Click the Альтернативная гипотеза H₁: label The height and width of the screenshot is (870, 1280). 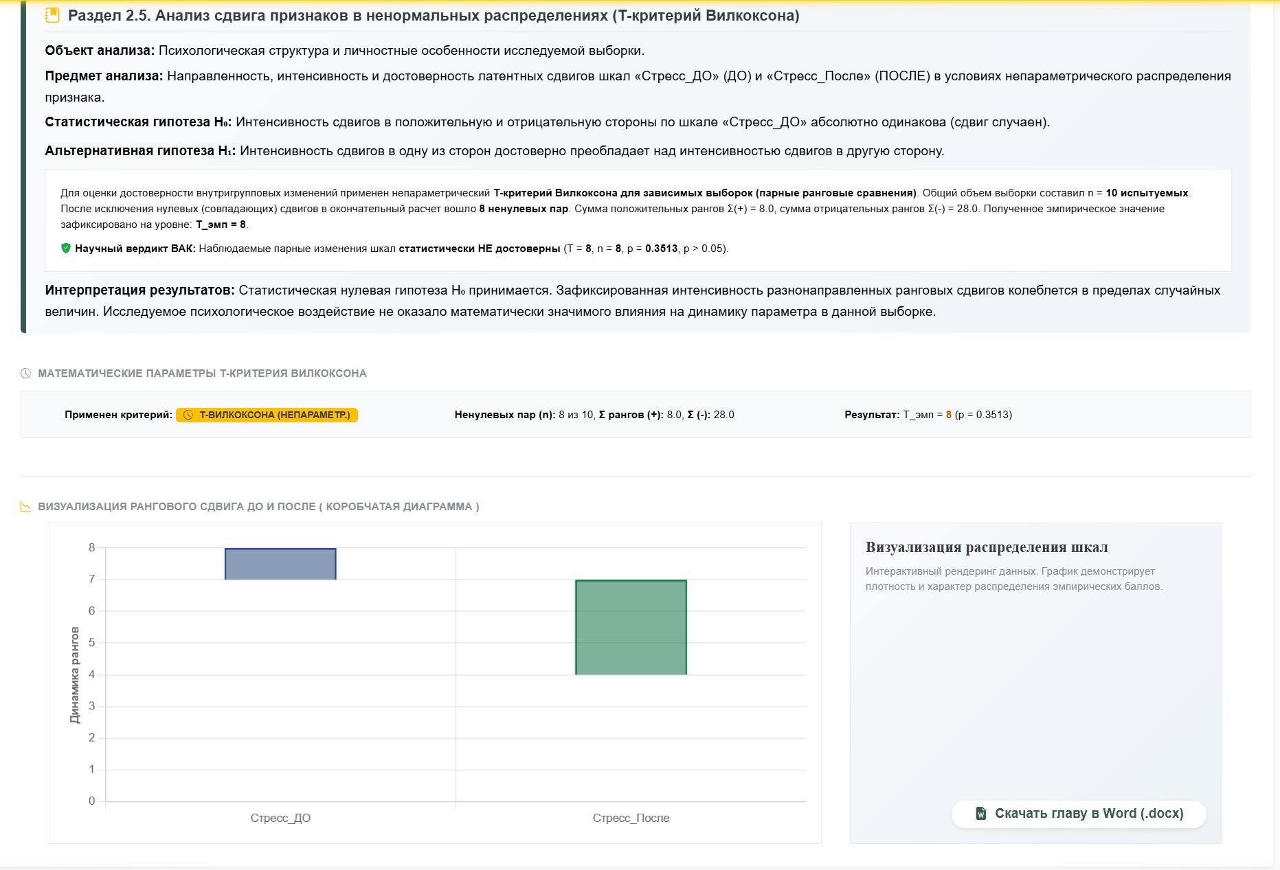click(141, 150)
